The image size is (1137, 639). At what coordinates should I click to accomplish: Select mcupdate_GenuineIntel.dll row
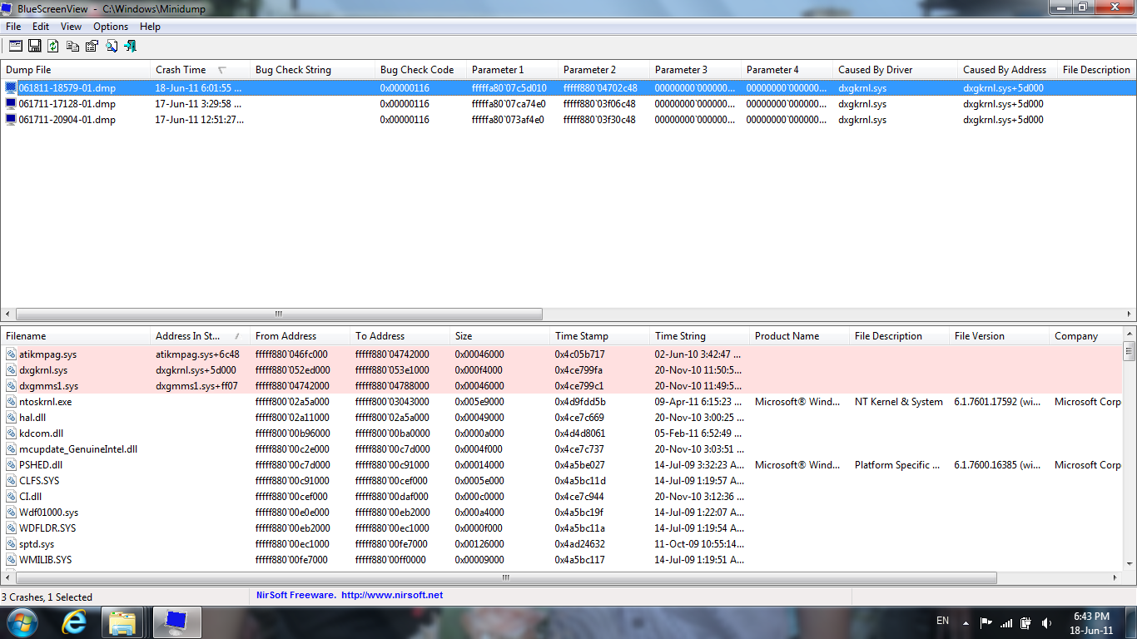[x=561, y=449]
